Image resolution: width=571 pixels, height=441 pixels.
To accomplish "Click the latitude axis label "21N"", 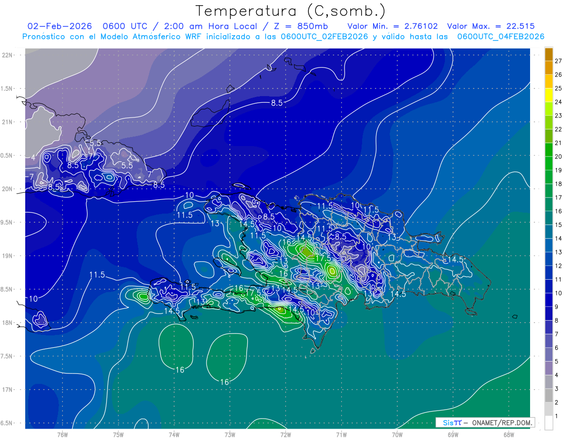I will tap(8, 122).
